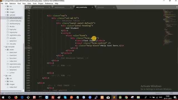Close the add_student.php tab
The image size is (178, 100).
pyautogui.click(x=92, y=7)
